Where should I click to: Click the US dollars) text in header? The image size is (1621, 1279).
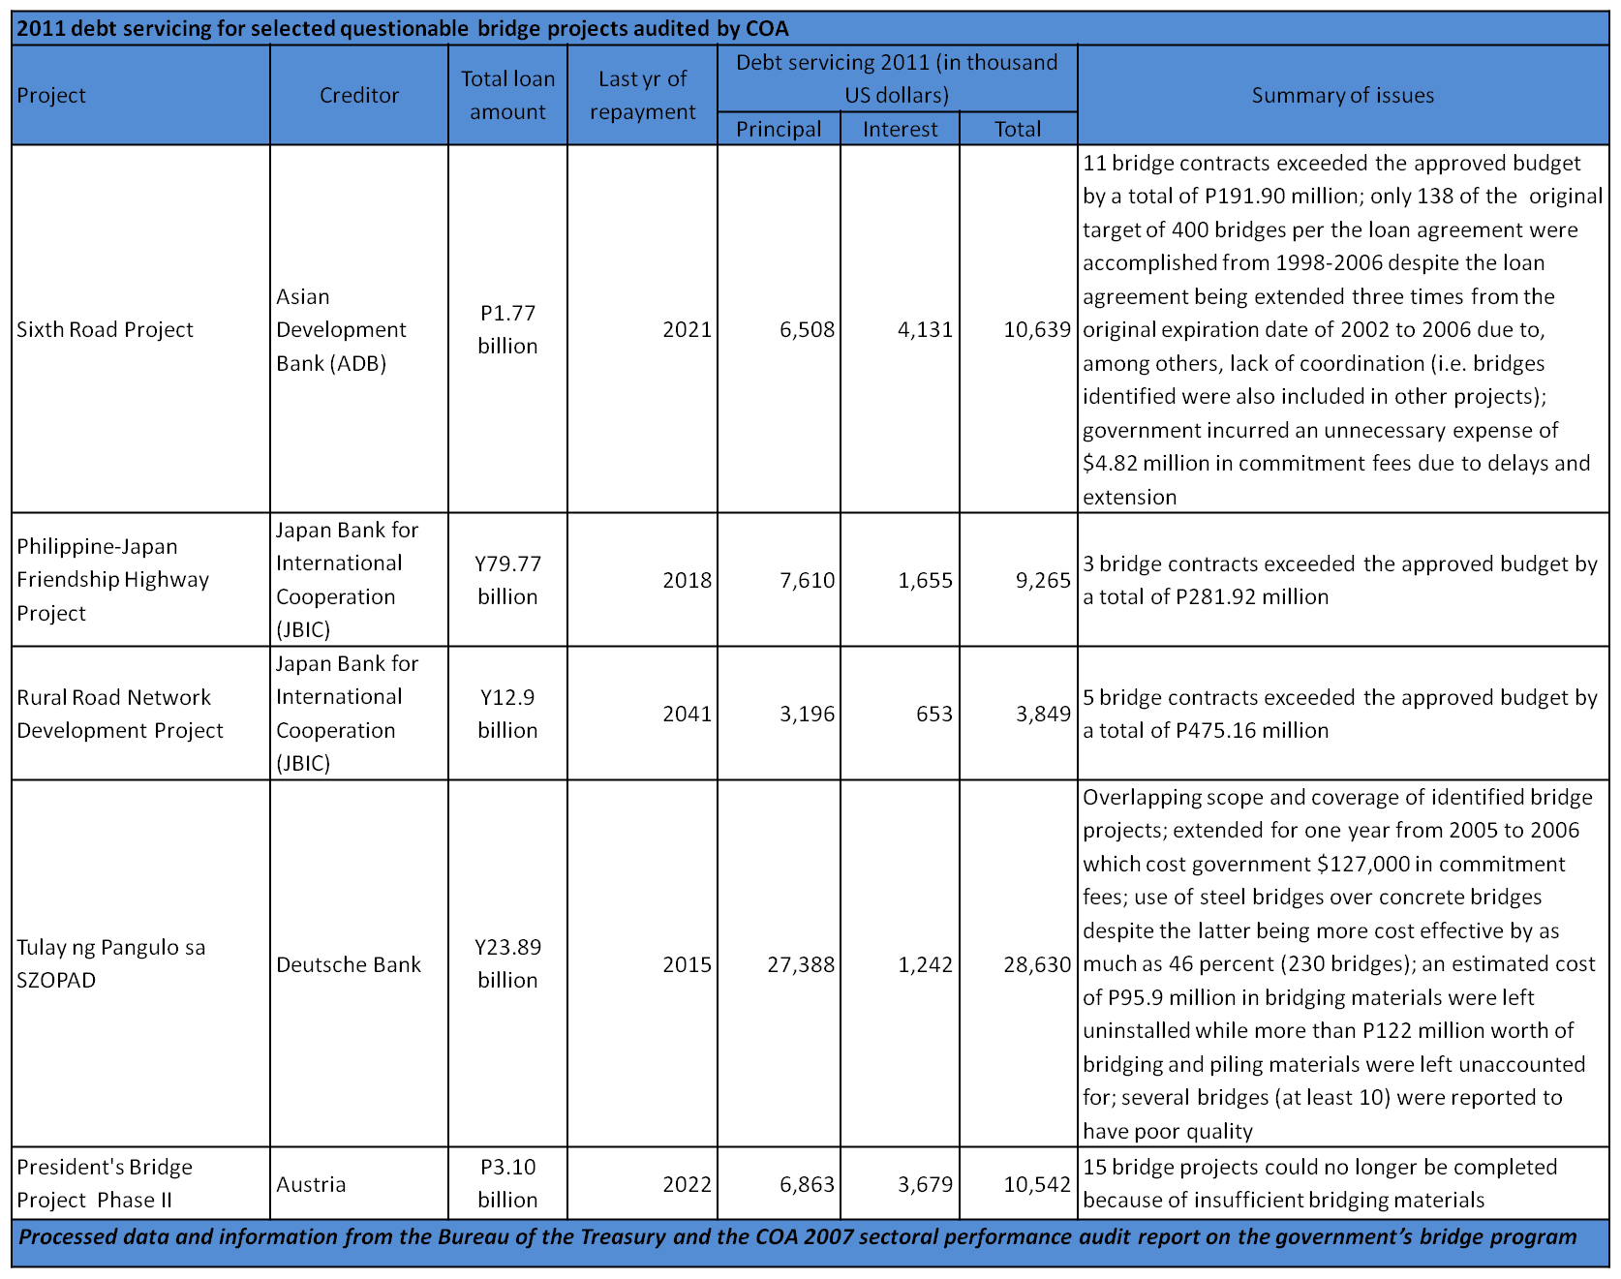897,95
